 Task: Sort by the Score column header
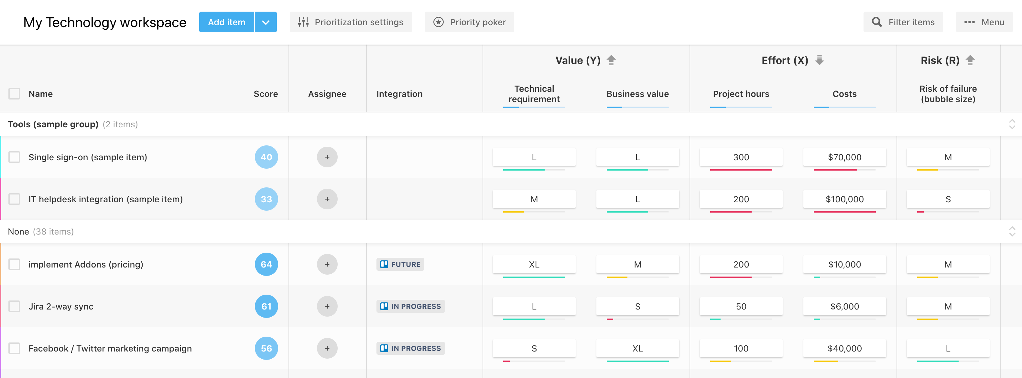click(x=266, y=94)
